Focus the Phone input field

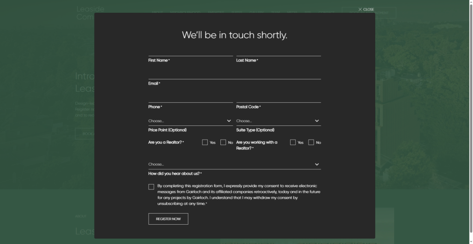[190, 98]
